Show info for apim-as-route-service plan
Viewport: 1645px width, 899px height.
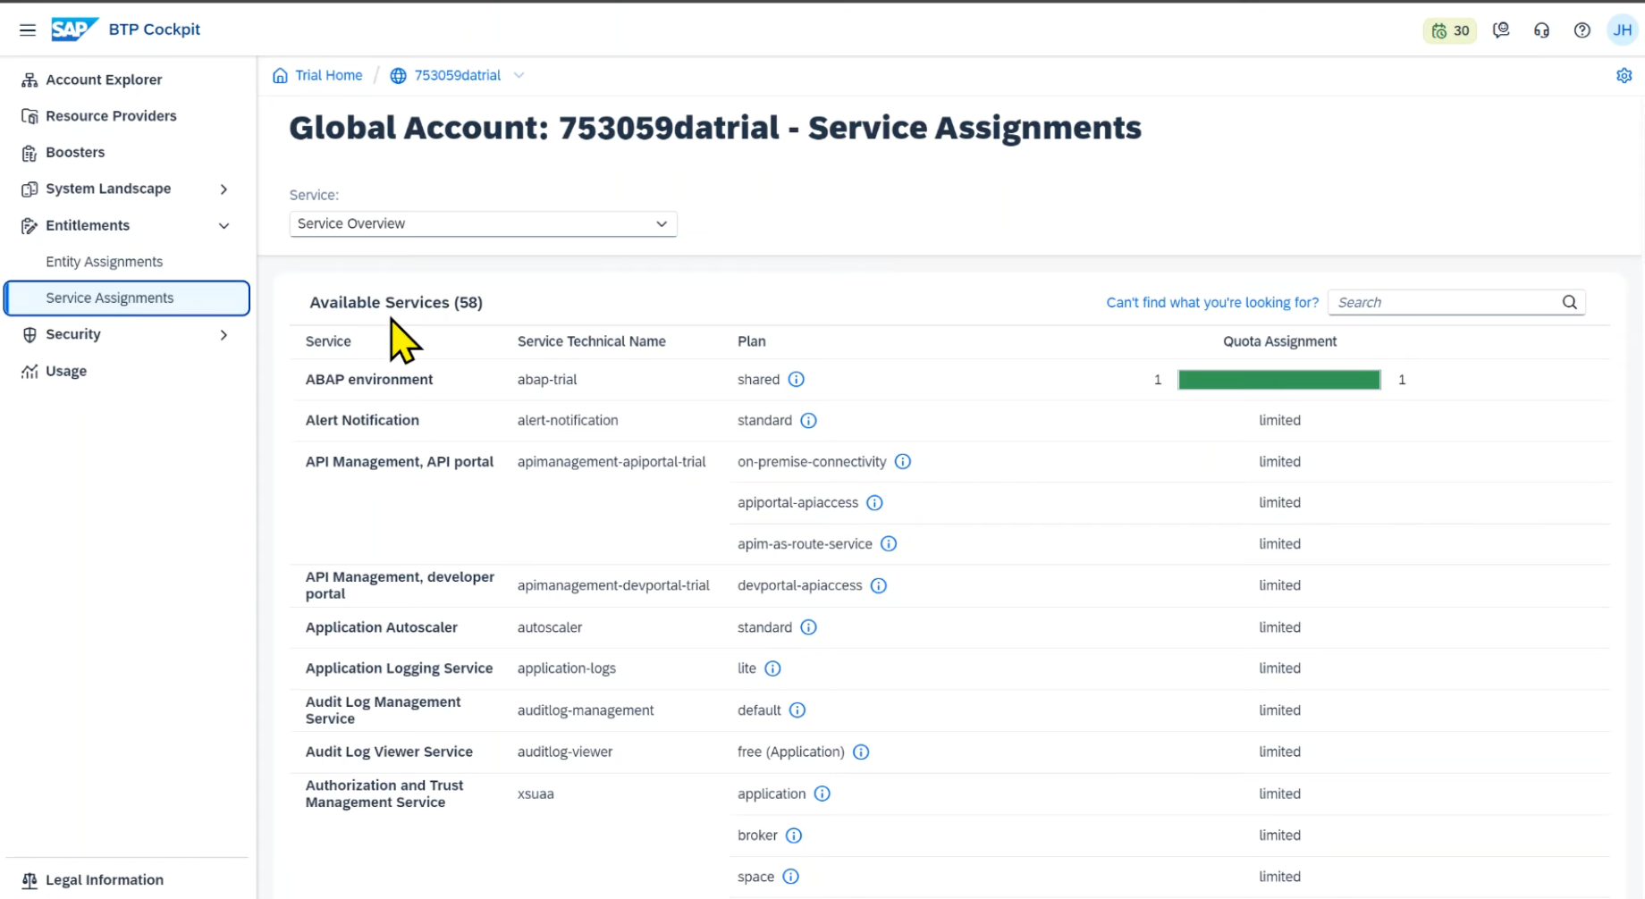(889, 544)
